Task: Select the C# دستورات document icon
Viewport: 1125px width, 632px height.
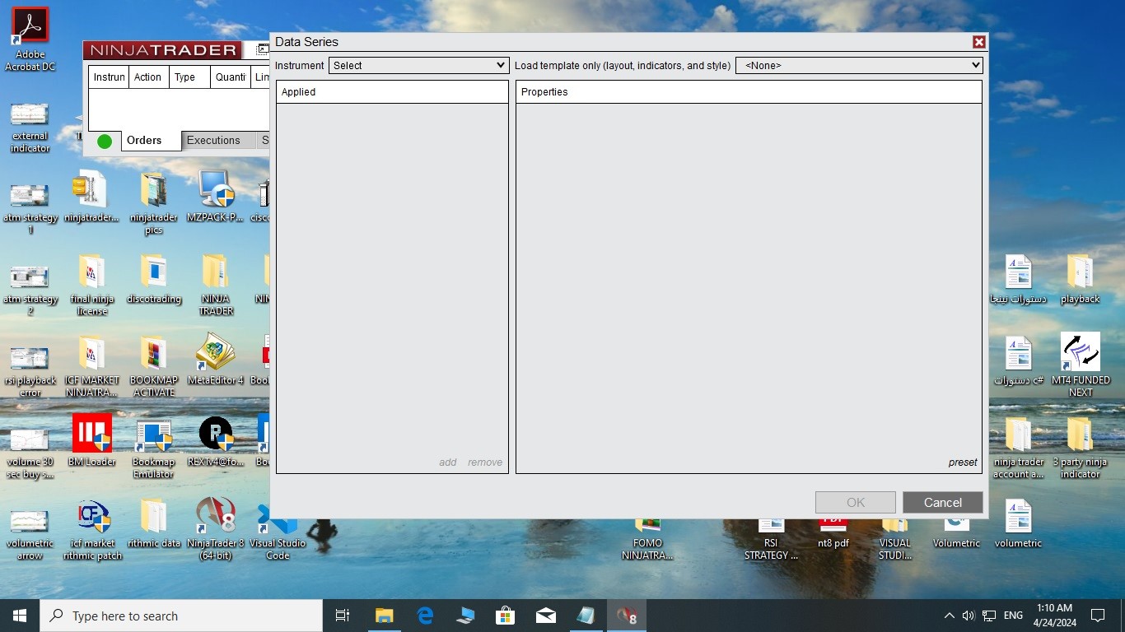Action: click(x=1019, y=360)
